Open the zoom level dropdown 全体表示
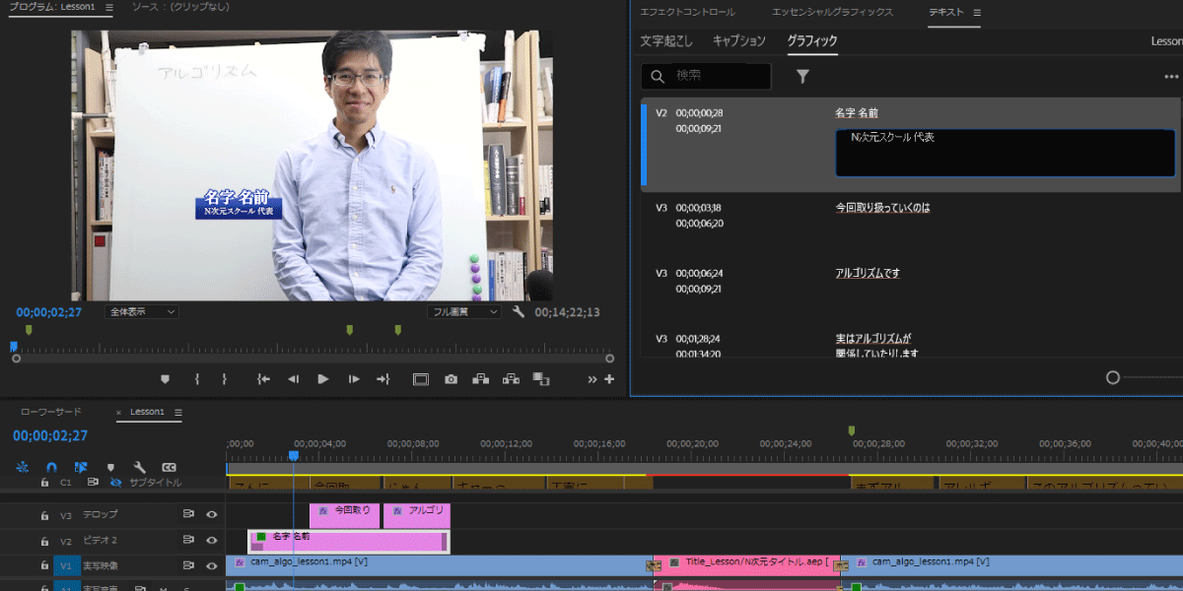The image size is (1183, 591). 141,311
